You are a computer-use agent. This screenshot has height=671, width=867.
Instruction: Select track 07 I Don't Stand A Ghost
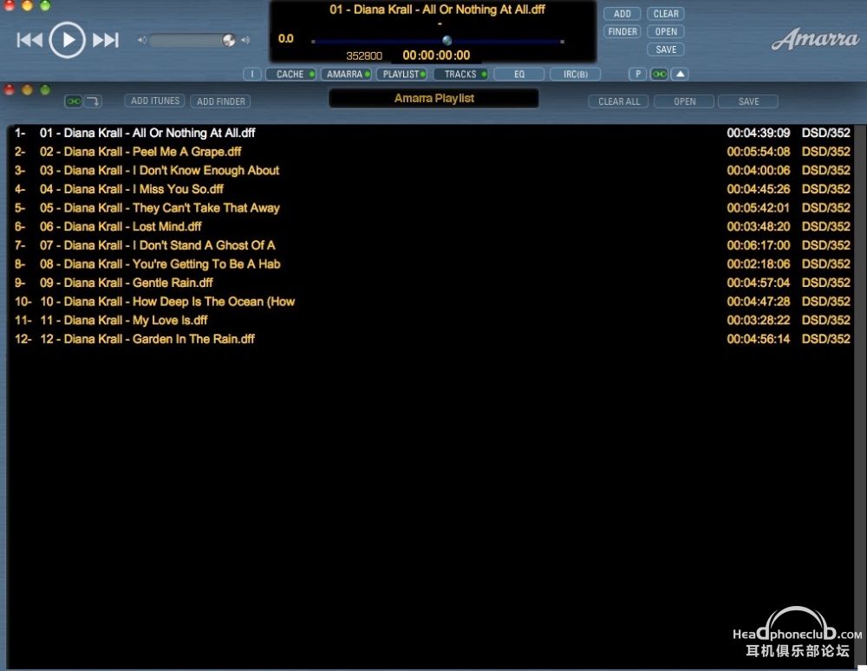431,245
